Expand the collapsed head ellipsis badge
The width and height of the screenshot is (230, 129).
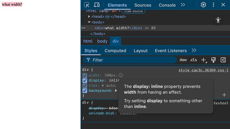pyautogui.click(x=107, y=17)
